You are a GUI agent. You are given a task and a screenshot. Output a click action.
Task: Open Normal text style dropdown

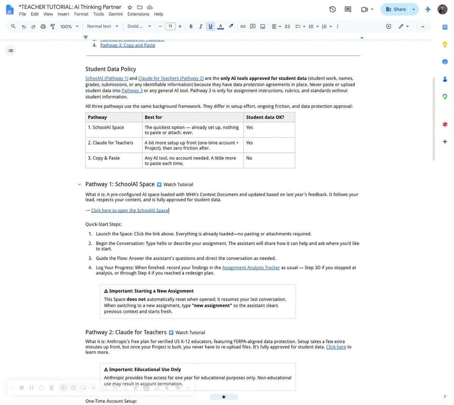103,26
